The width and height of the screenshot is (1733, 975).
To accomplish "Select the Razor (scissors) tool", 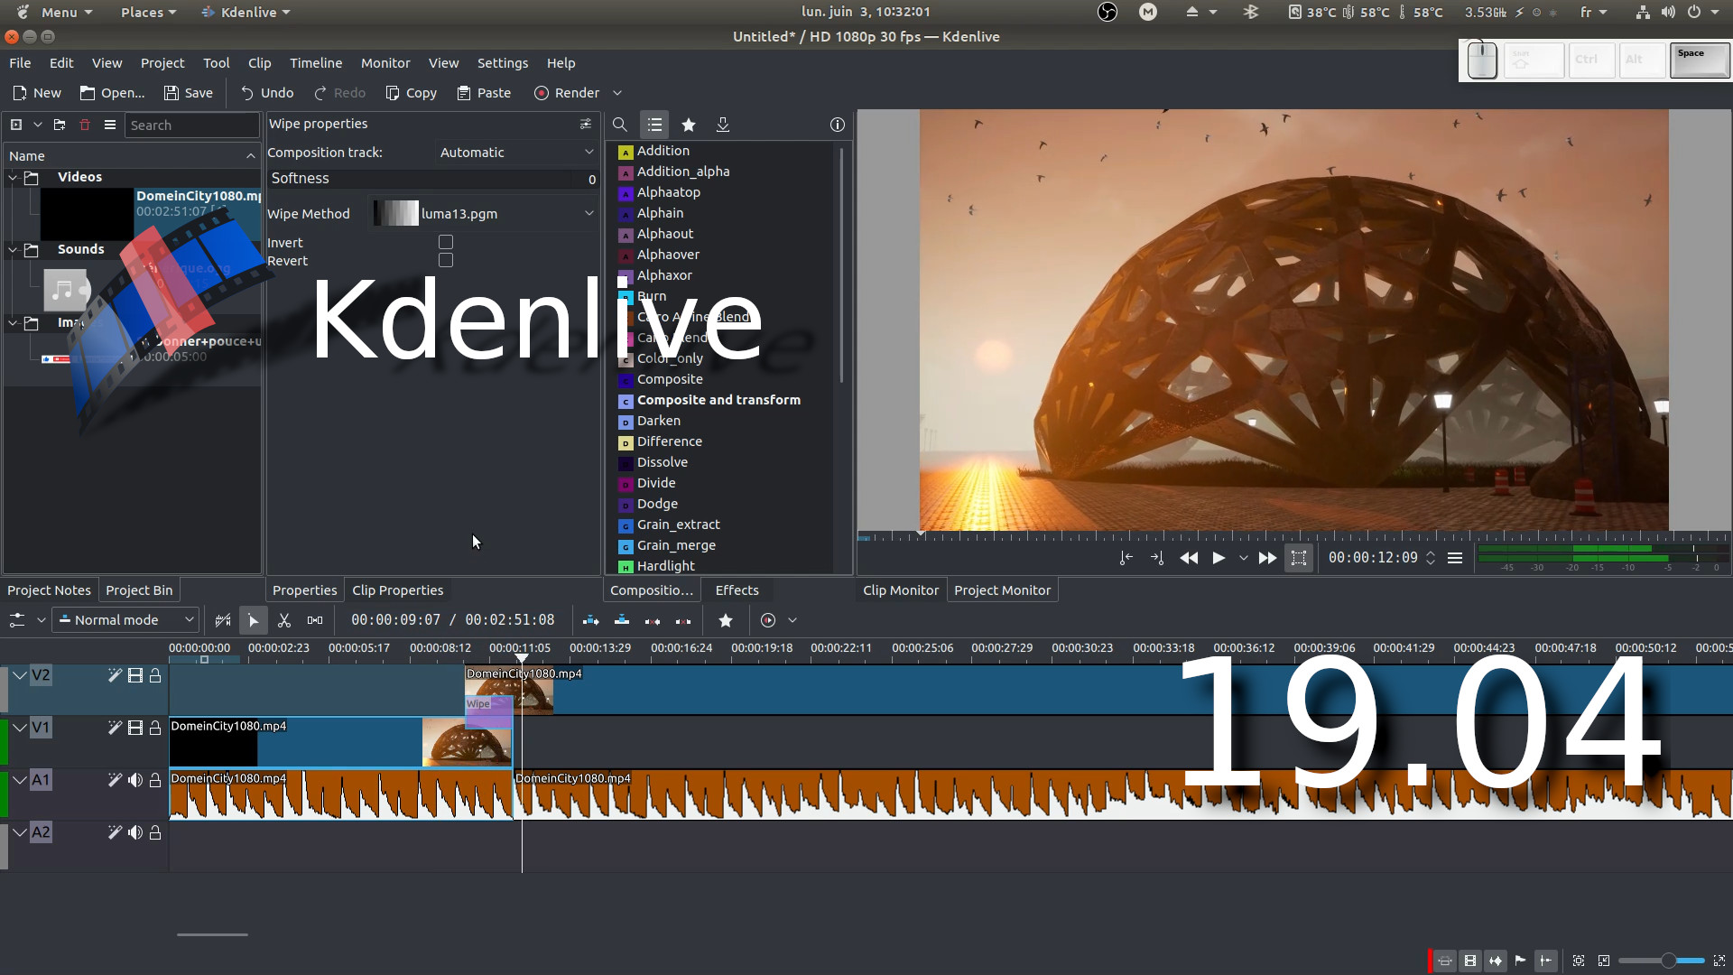I will coord(284,620).
